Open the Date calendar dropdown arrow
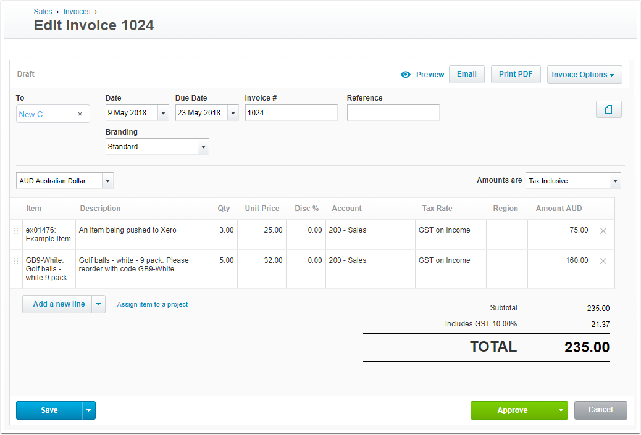Image resolution: width=641 pixels, height=435 pixels. [x=163, y=113]
